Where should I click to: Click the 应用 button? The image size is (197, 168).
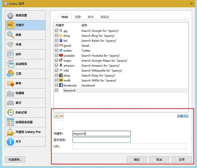(182, 160)
